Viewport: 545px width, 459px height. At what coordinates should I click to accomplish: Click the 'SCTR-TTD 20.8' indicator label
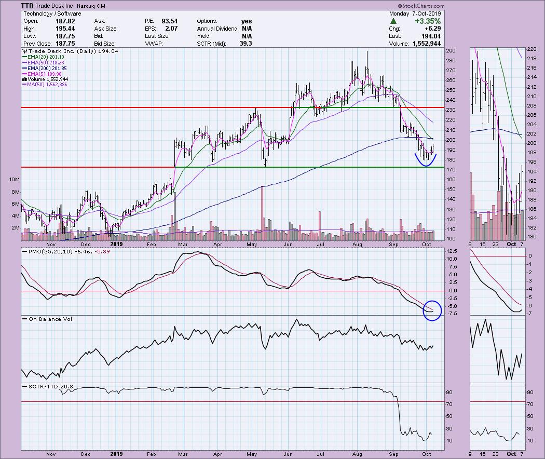pyautogui.click(x=51, y=386)
